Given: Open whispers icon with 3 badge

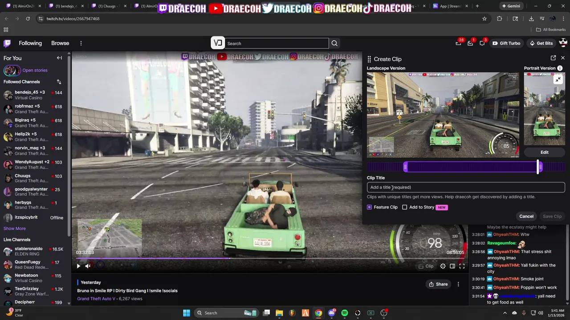Looking at the screenshot, I should pos(482,43).
